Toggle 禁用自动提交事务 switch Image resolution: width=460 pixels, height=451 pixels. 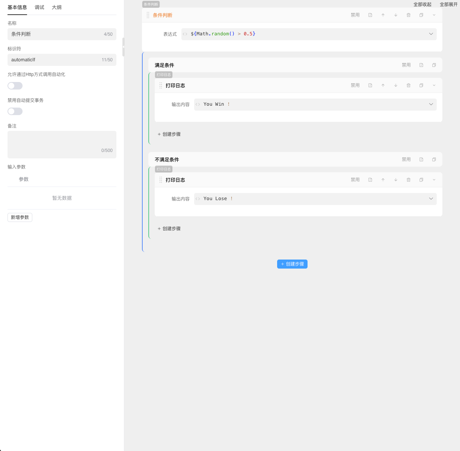15,111
